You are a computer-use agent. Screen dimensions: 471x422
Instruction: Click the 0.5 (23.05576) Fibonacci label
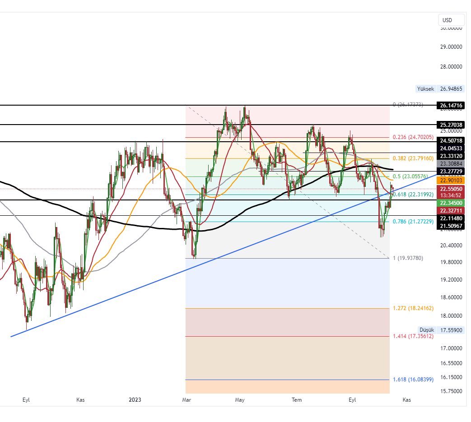click(x=410, y=176)
